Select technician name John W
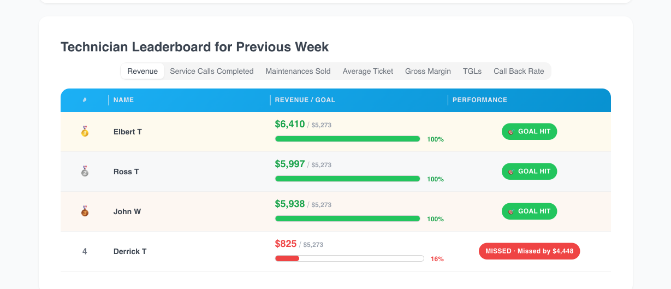Screen dimensions: 671x289 [x=127, y=211]
